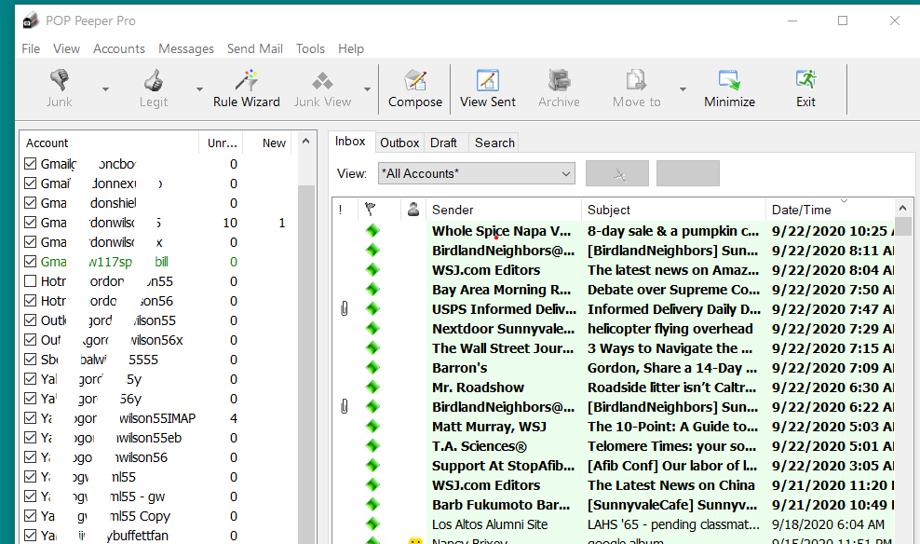Click the green diamond on Whole Spice Napa row
This screenshot has height=544, width=920.
(x=372, y=231)
